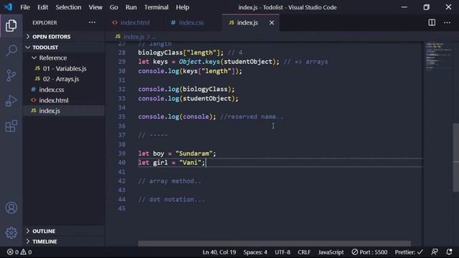Screen dimensions: 459x258
Task: Switch to the index.css tab
Action: (x=191, y=22)
